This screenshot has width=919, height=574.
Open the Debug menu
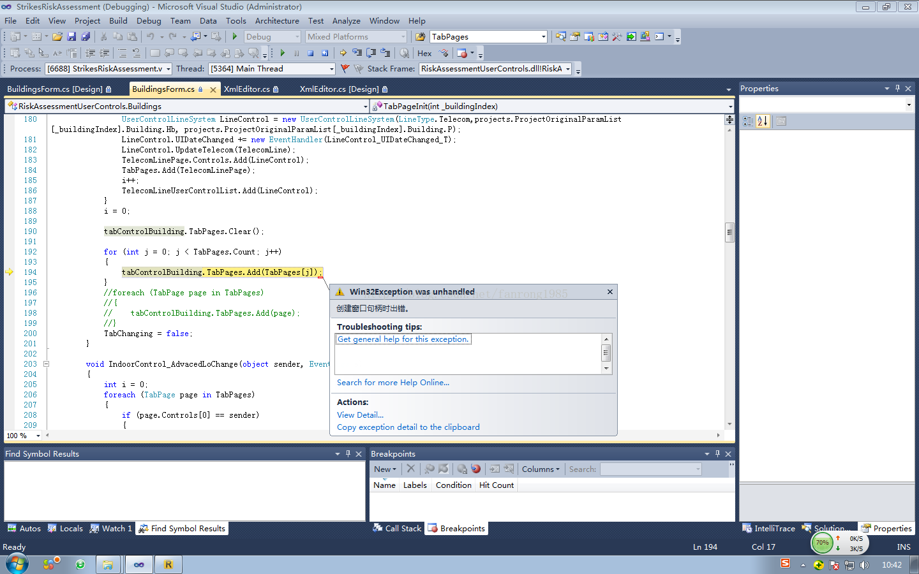point(149,21)
